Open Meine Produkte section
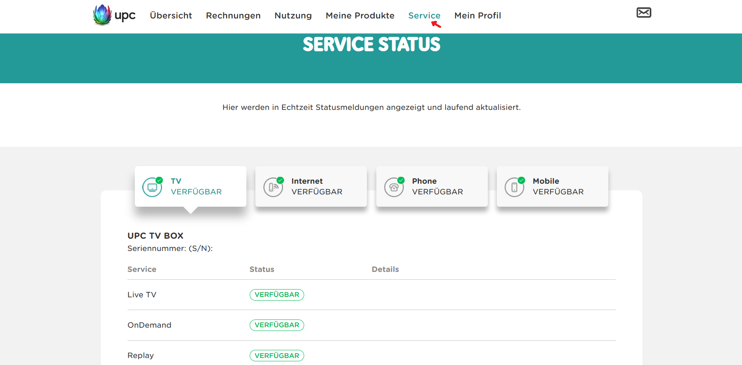Image resolution: width=742 pixels, height=365 pixels. click(360, 16)
